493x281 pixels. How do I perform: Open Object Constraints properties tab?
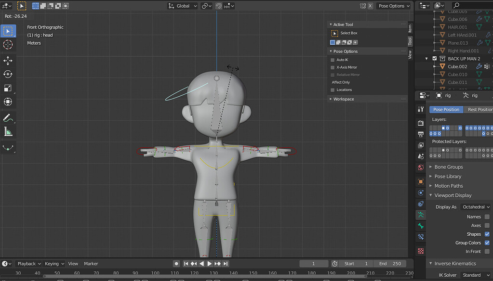click(x=421, y=204)
